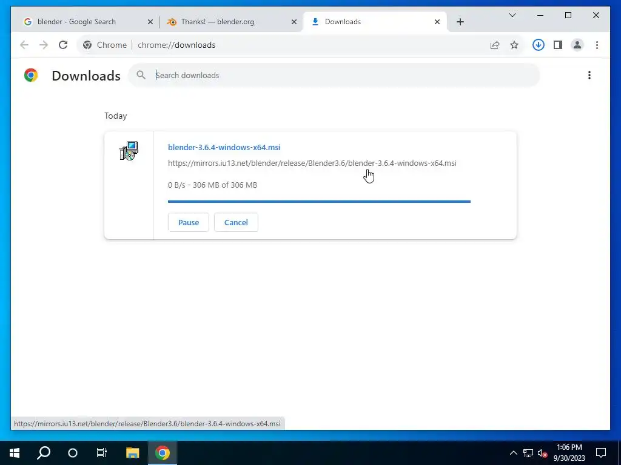The height and width of the screenshot is (465, 621).
Task: Click the search magnifier icon in Downloads
Action: point(141,74)
